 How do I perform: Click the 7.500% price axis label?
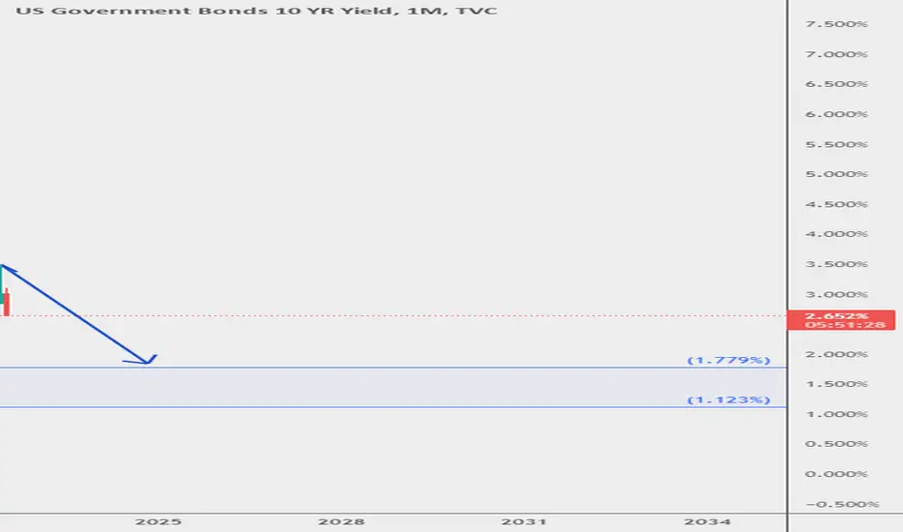(836, 24)
